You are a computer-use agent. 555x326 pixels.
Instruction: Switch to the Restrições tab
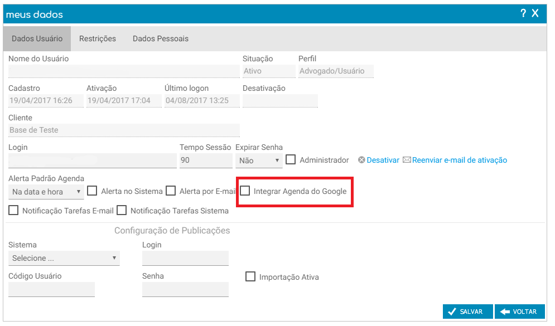point(98,39)
